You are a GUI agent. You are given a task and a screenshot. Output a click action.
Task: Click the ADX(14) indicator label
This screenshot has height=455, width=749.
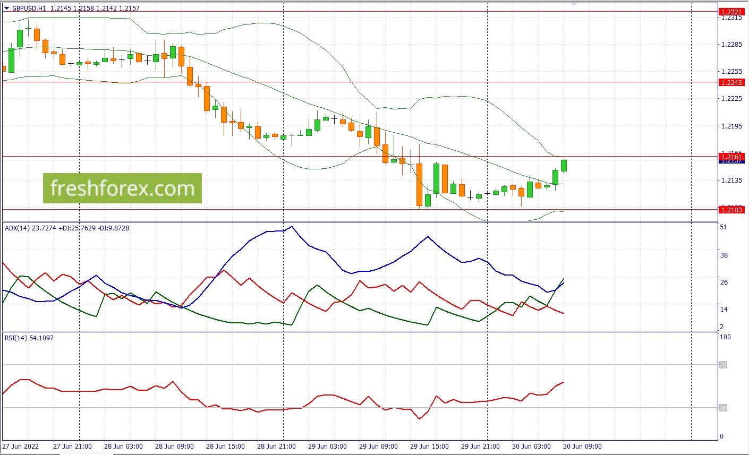18,228
